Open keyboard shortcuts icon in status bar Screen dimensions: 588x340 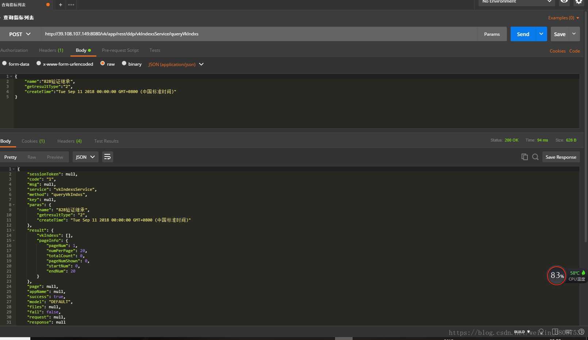pyautogui.click(x=568, y=332)
